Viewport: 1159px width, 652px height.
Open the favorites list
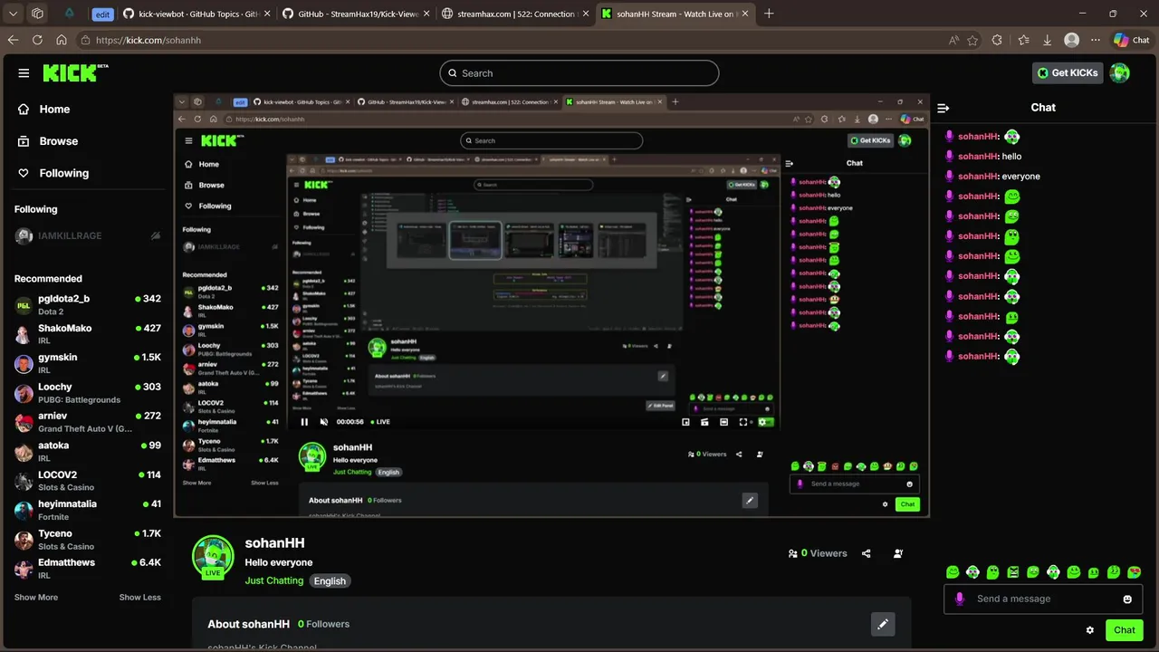click(1023, 40)
